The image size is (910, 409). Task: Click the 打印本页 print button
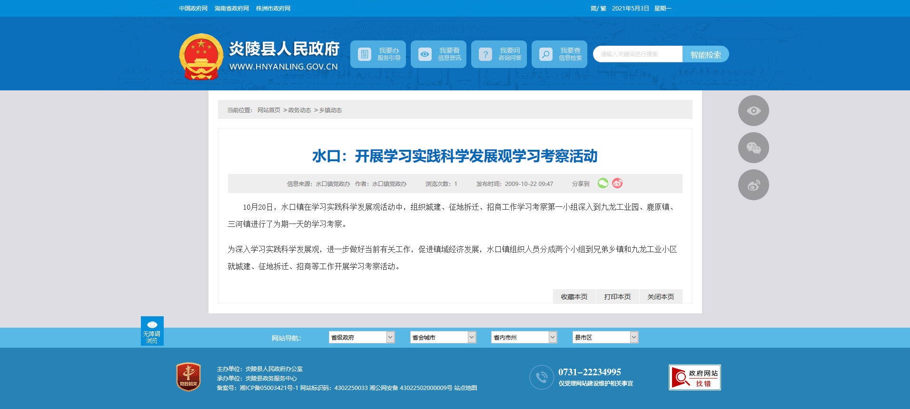point(617,297)
